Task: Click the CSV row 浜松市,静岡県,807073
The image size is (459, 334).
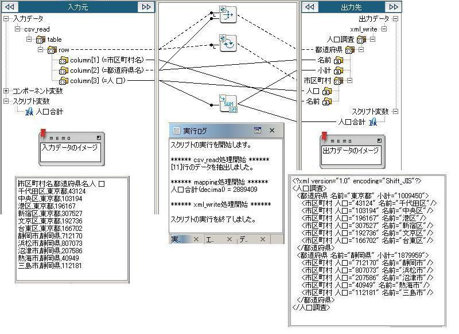Action: click(x=50, y=243)
